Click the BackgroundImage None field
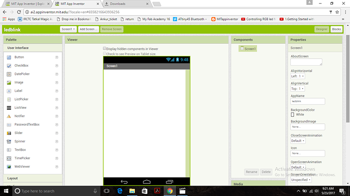Screen dimensions: 350x196 click(308, 127)
